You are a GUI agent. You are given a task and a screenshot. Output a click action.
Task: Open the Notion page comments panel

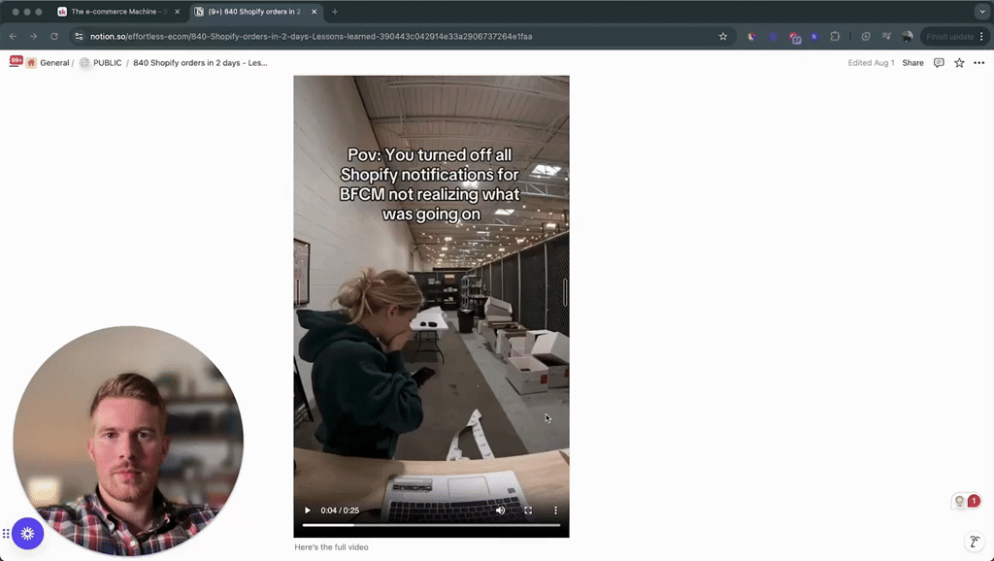pos(939,63)
